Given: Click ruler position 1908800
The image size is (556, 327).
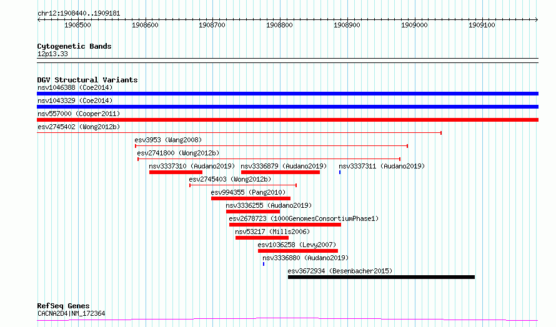Looking at the screenshot, I should click(x=279, y=25).
